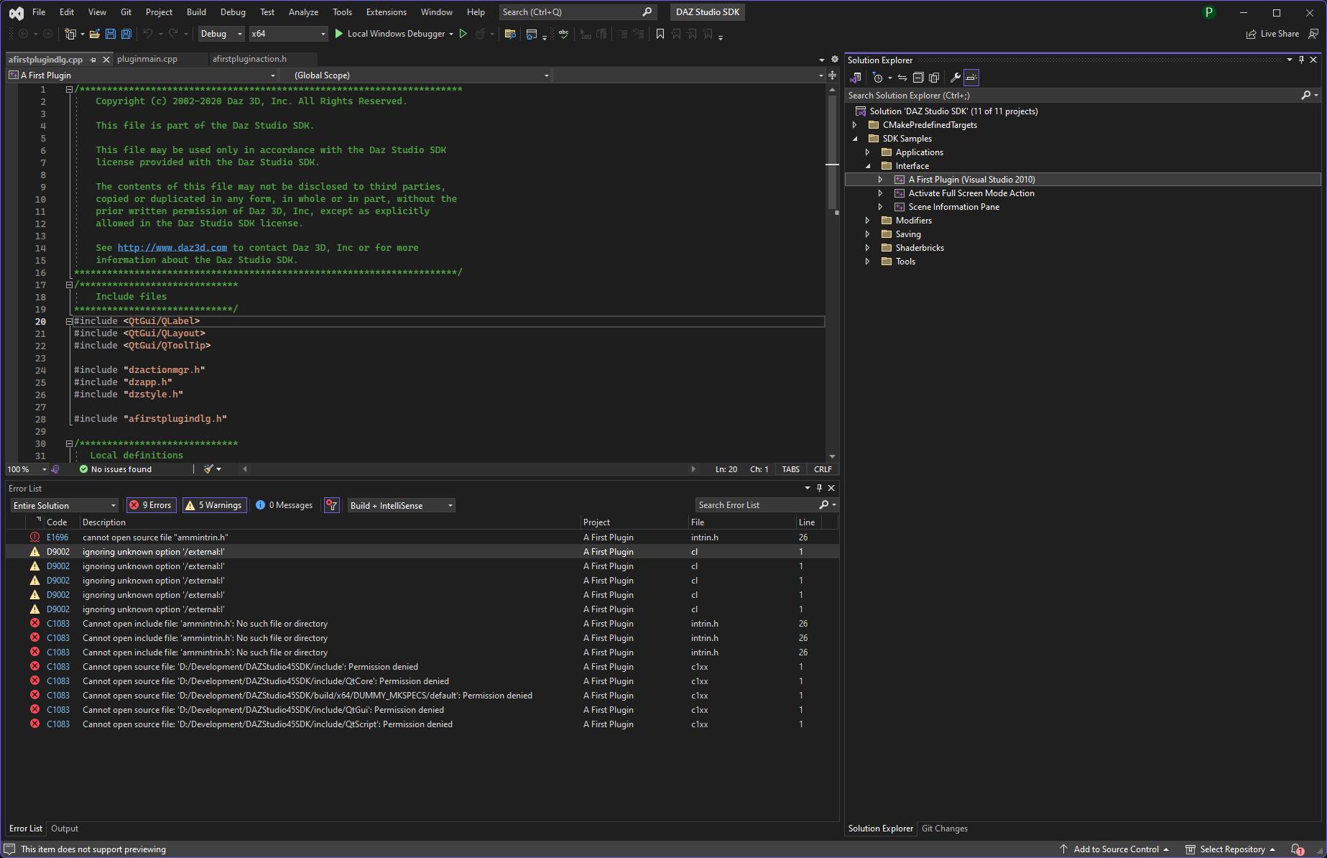The height and width of the screenshot is (858, 1327).
Task: Toggle the 0 Messages filter button
Action: (x=285, y=505)
